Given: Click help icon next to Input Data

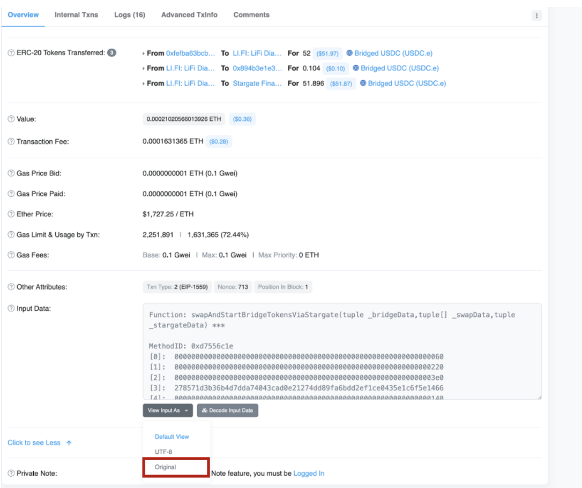Looking at the screenshot, I should 11,308.
